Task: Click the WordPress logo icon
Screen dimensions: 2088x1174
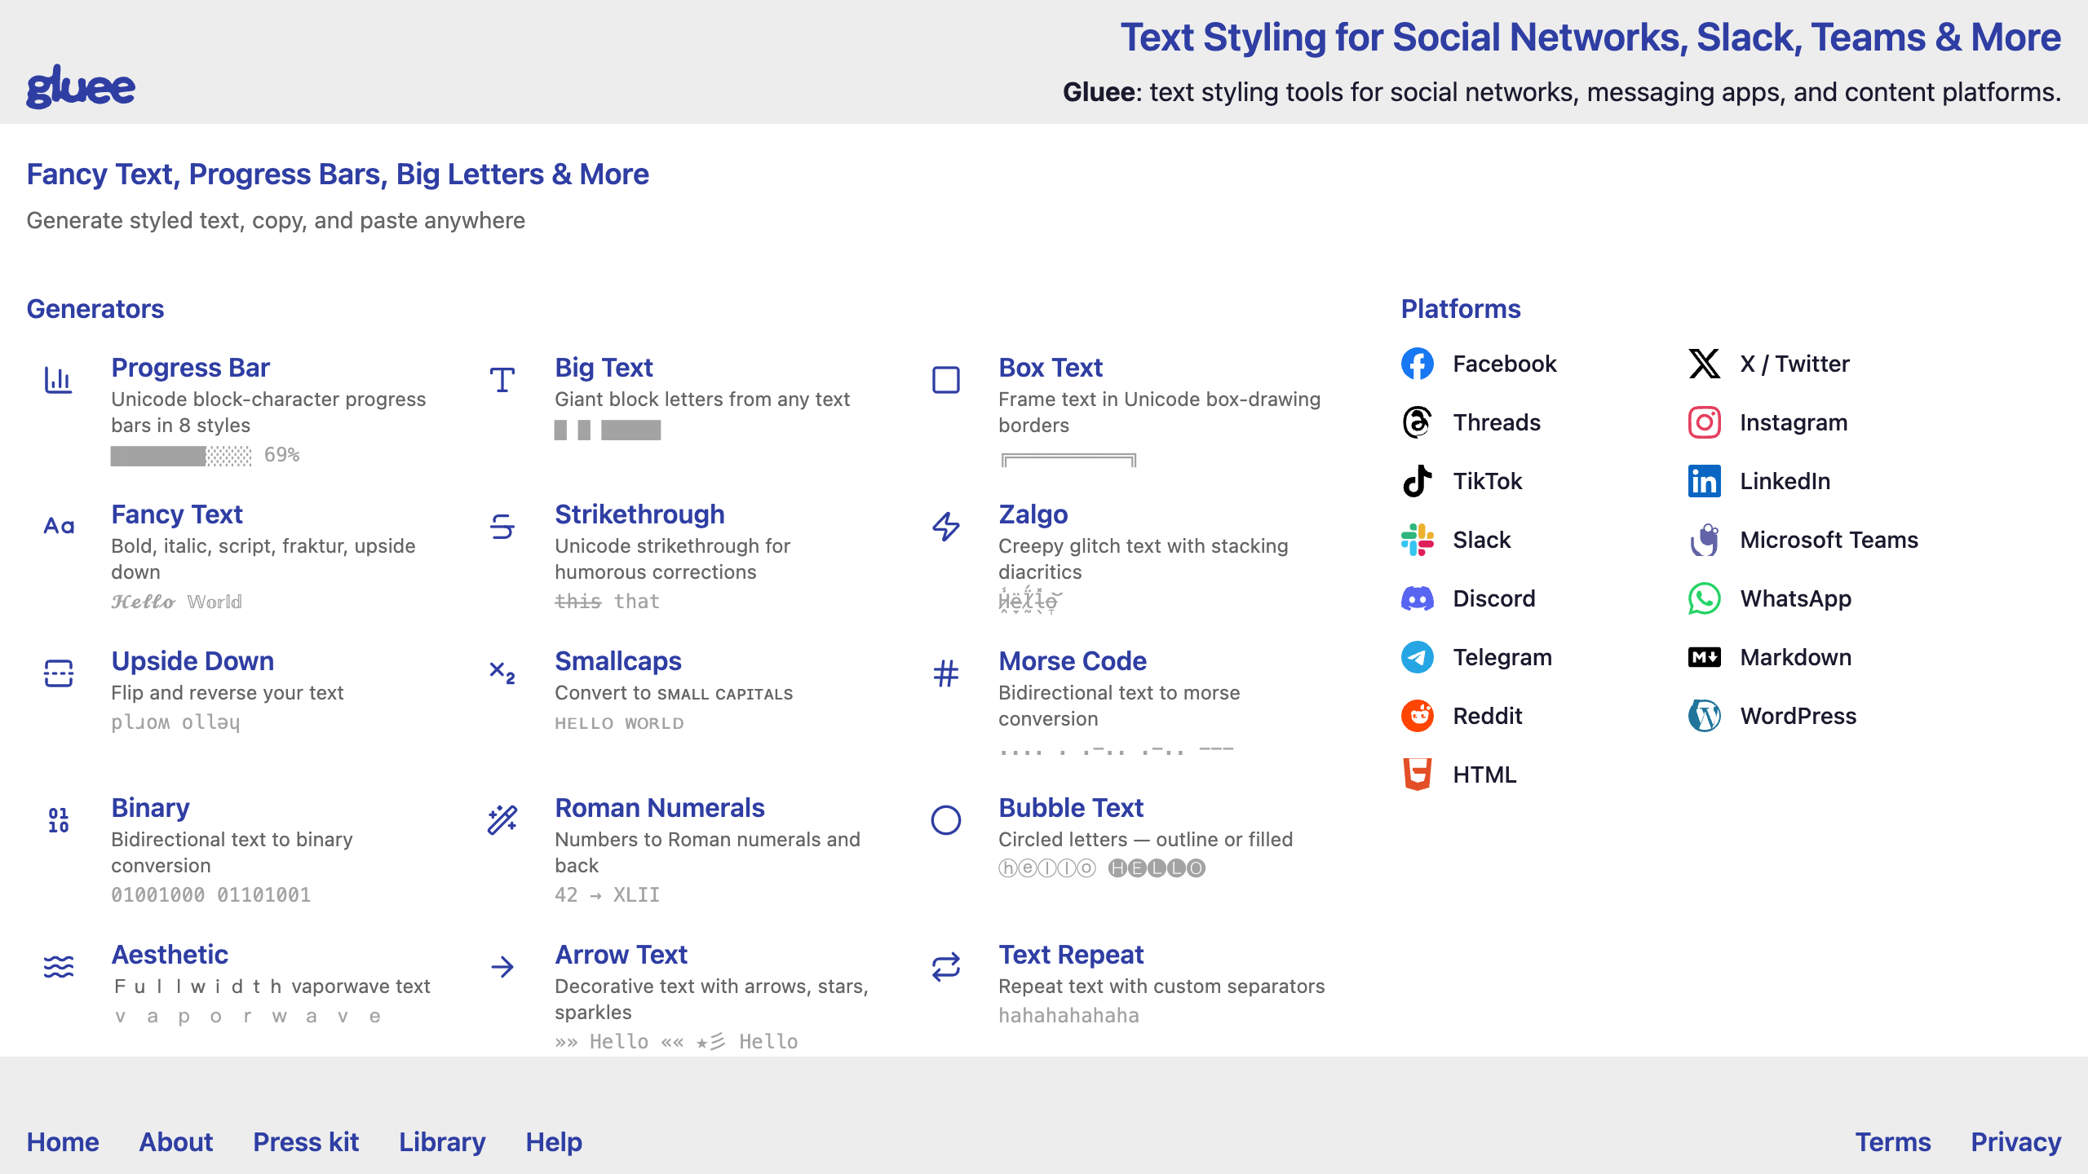Action: tap(1705, 716)
